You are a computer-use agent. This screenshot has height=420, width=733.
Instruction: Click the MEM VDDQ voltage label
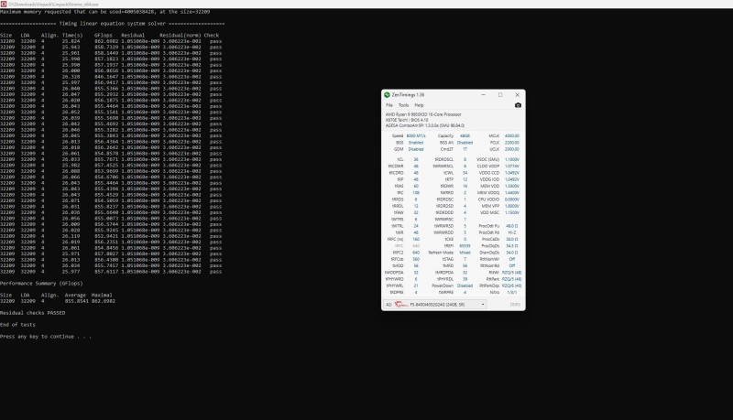point(489,193)
